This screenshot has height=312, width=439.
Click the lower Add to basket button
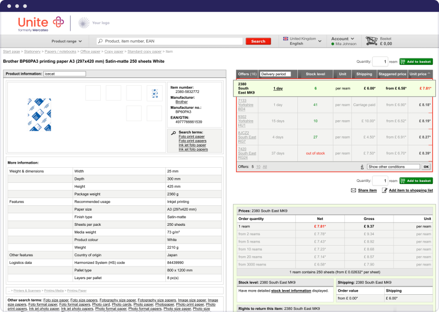(x=416, y=181)
